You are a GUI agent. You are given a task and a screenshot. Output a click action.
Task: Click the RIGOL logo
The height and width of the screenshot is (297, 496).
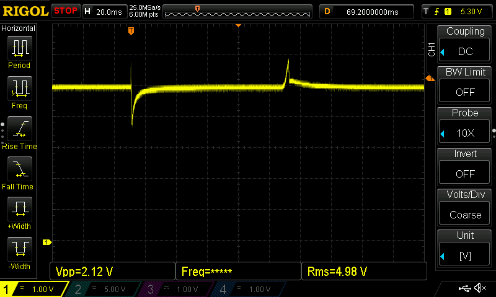tap(25, 11)
